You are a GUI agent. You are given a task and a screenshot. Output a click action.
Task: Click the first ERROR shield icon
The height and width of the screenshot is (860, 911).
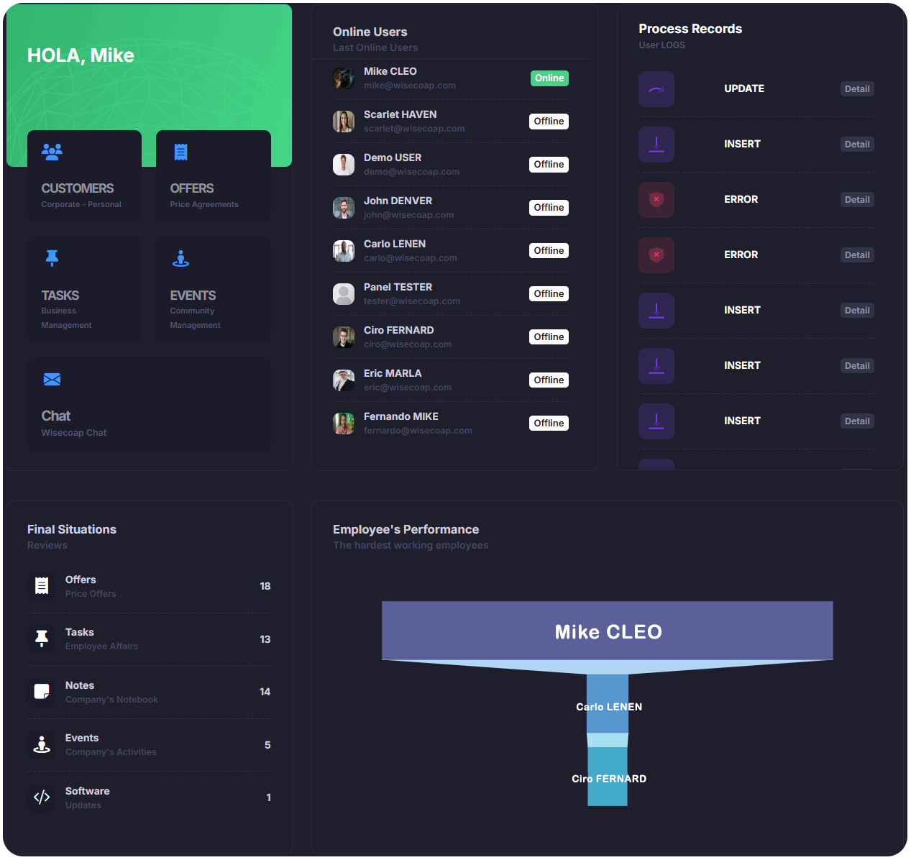click(656, 200)
